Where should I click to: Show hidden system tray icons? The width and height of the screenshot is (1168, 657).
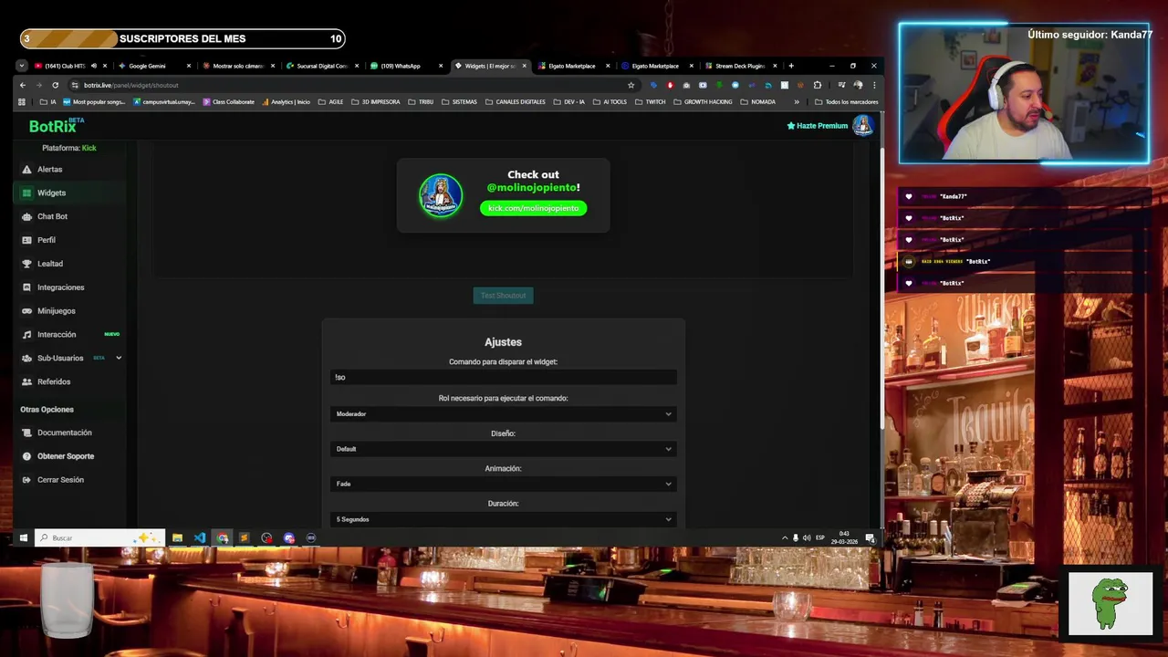pos(785,537)
